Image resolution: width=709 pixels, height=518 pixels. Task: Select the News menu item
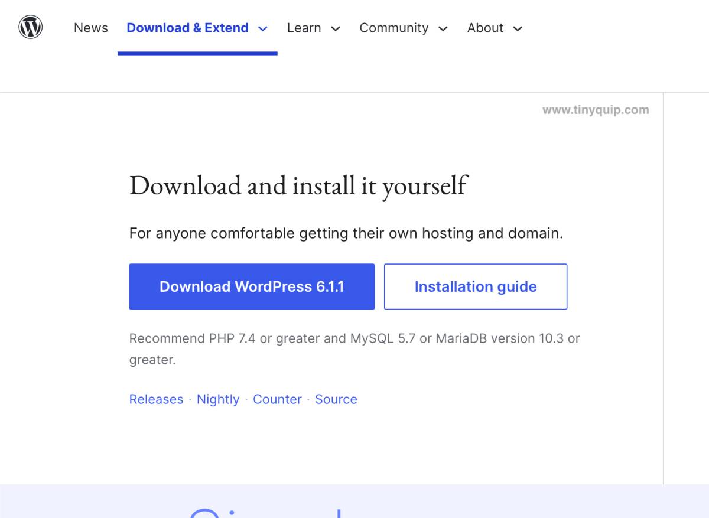(x=90, y=27)
